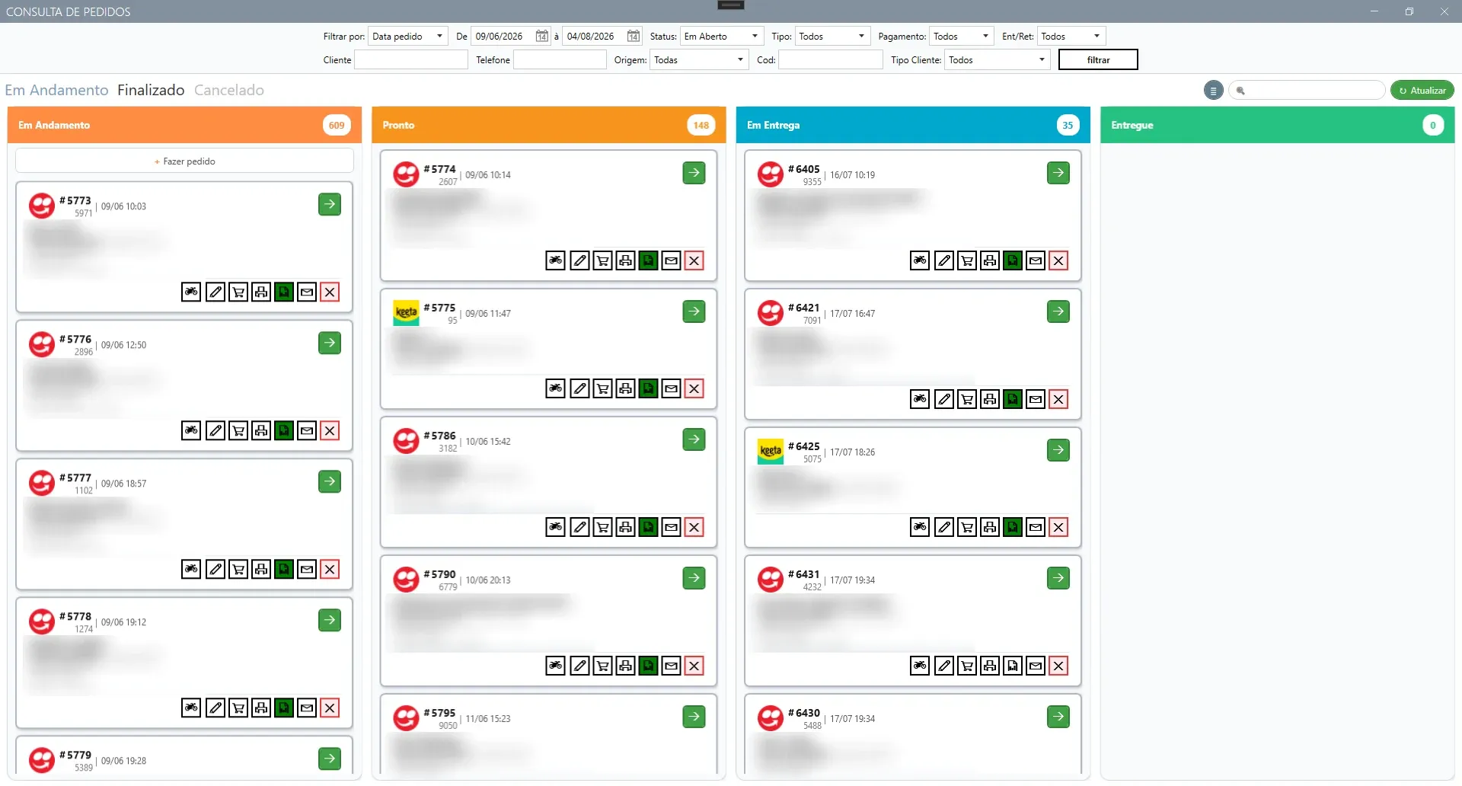1462x786 pixels.
Task: Print order #5773
Action: pos(261,292)
